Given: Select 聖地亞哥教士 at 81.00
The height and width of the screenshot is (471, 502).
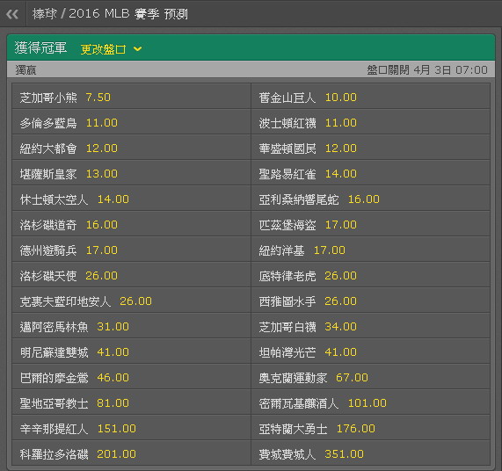Looking at the screenshot, I should pyautogui.click(x=131, y=402).
